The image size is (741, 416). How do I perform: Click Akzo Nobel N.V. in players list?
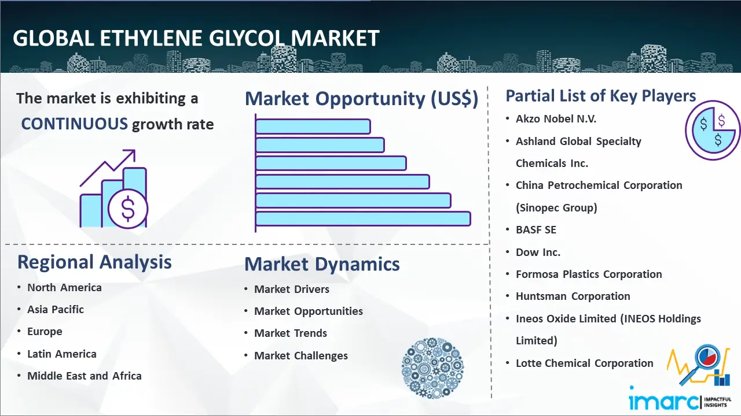tap(556, 119)
